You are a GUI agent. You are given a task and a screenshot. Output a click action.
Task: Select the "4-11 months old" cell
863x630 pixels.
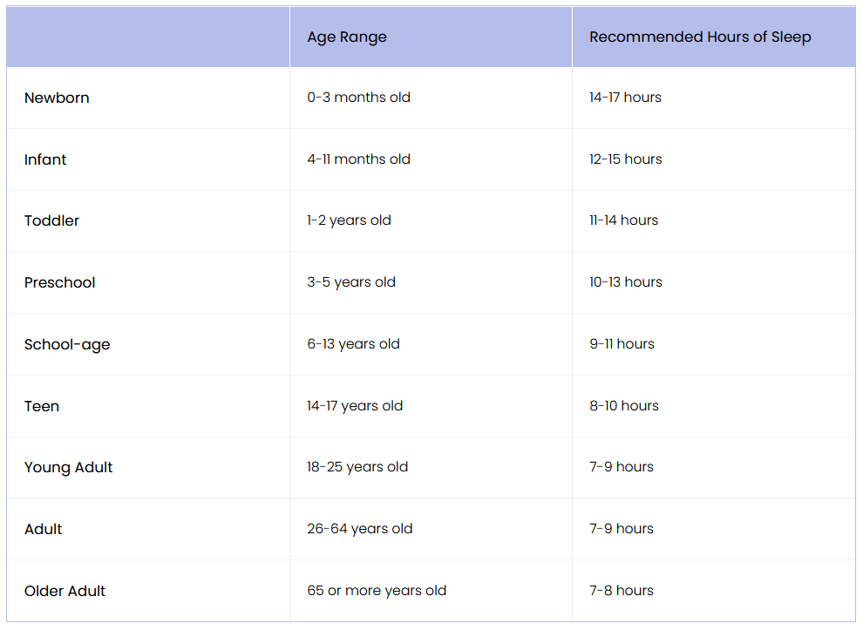pyautogui.click(x=358, y=159)
